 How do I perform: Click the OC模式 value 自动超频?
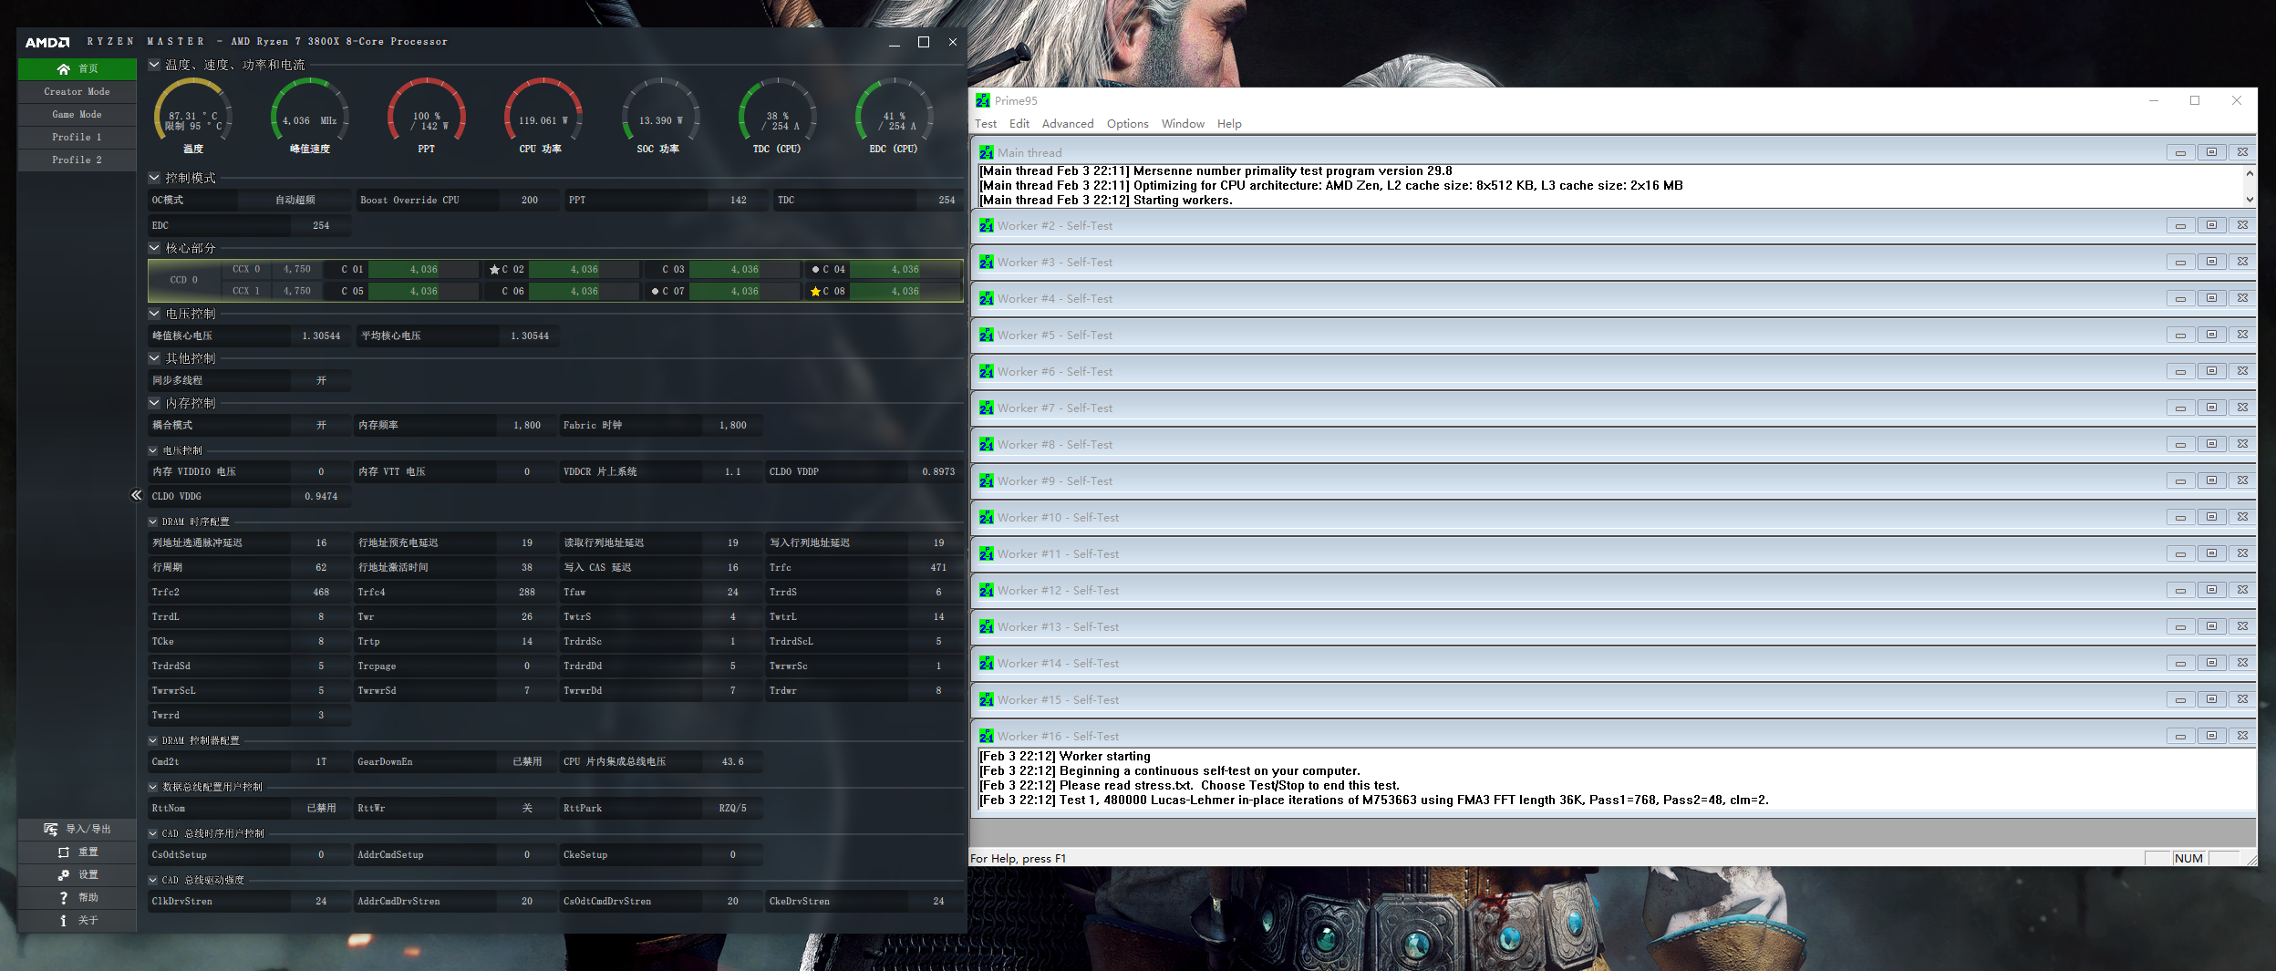295,201
